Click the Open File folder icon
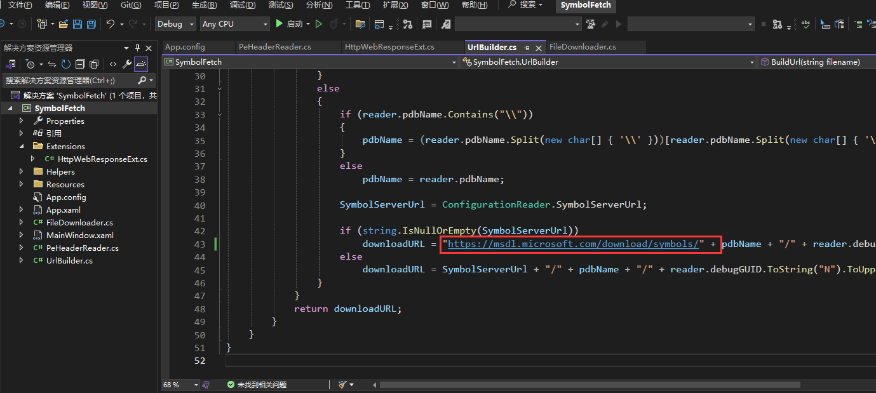This screenshot has height=393, width=876. (x=63, y=24)
